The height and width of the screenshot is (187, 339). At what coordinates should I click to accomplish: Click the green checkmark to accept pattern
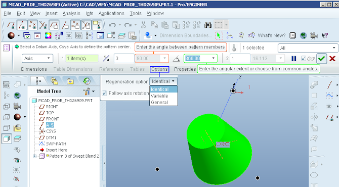pos(321,59)
